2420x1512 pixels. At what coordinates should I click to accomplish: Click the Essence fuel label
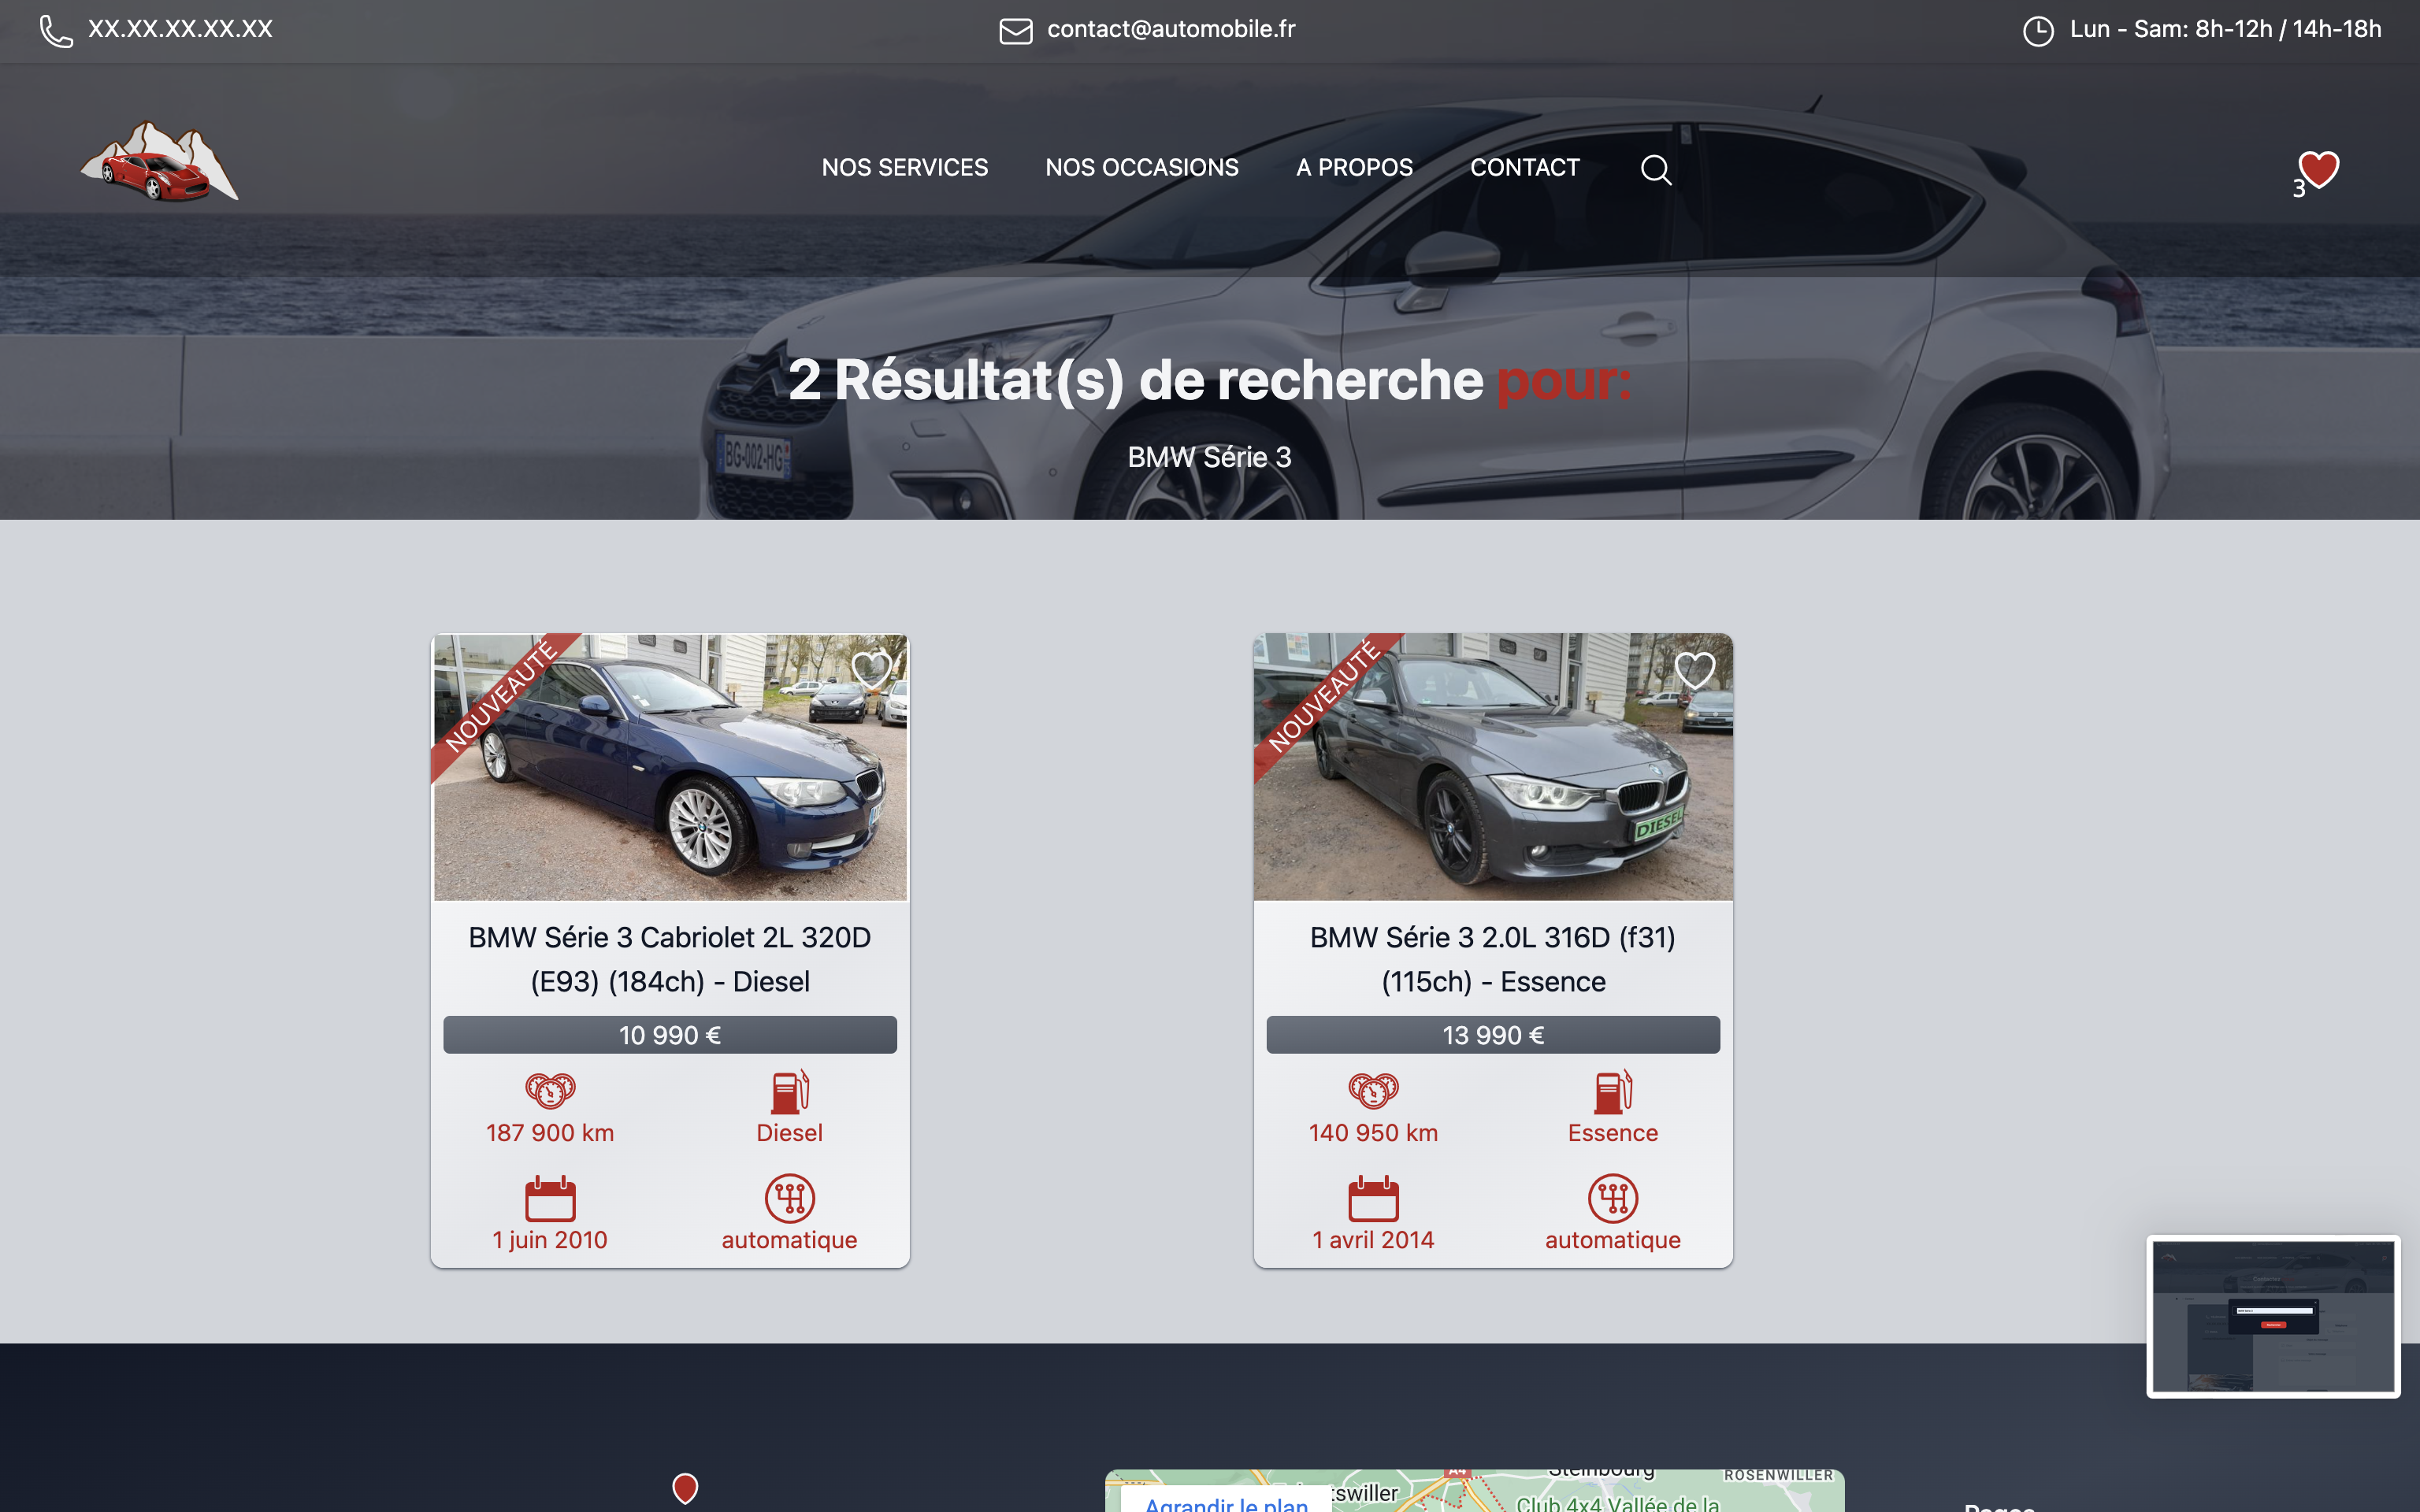[x=1613, y=1133]
